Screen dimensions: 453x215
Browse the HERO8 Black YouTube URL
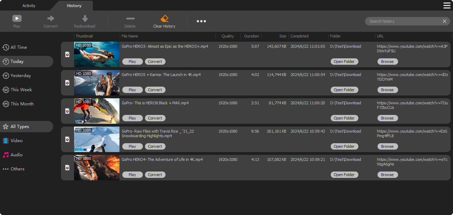387,118
